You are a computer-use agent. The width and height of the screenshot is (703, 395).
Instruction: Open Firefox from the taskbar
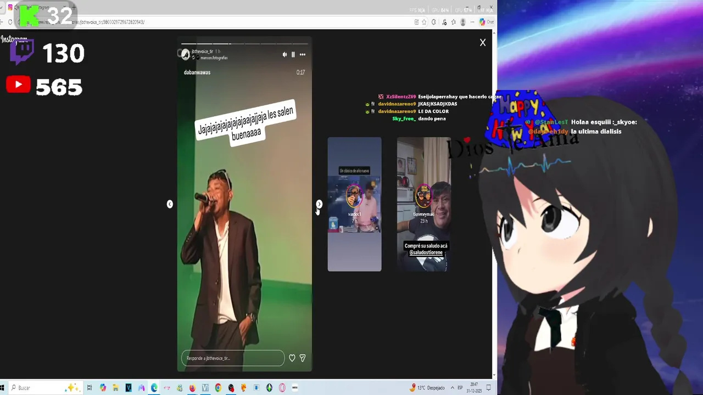point(192,388)
